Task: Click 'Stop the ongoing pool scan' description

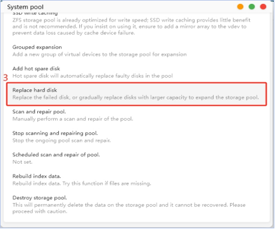Action: pos(61,140)
